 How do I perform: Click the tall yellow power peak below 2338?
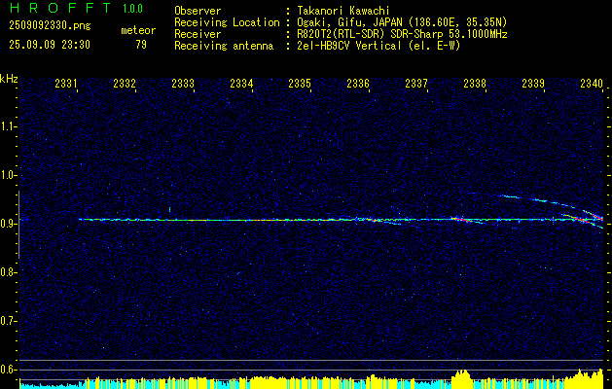click(462, 379)
